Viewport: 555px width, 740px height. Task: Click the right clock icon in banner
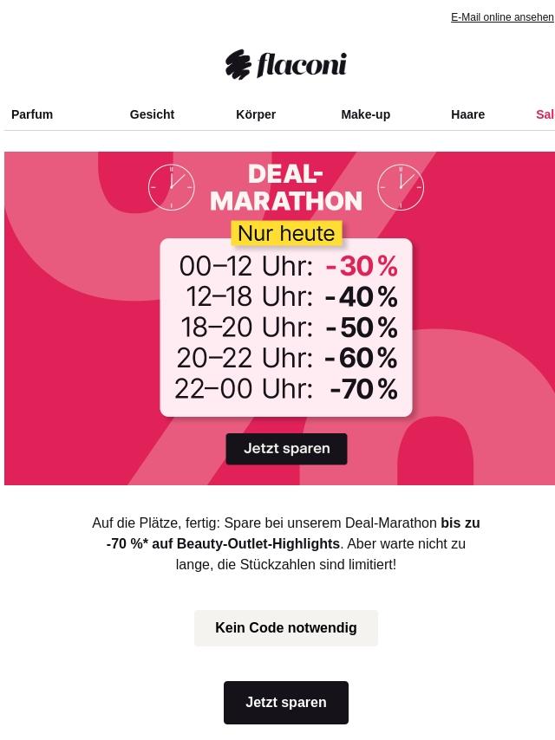[x=401, y=187]
